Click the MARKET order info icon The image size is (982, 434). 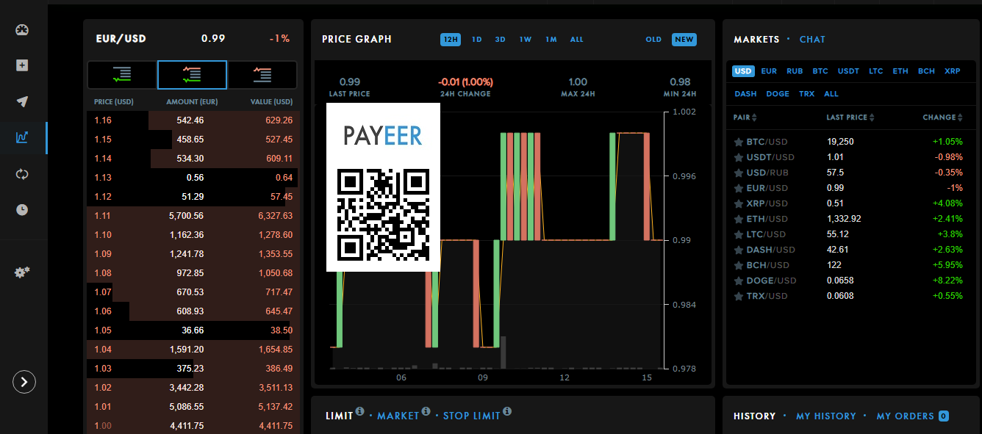[425, 411]
